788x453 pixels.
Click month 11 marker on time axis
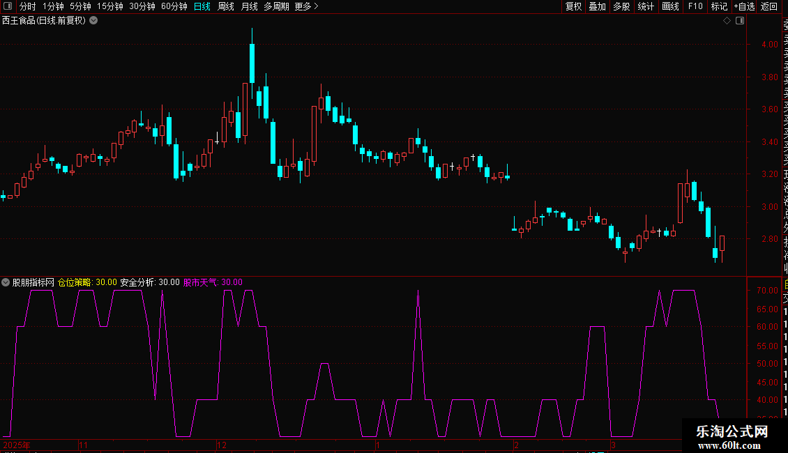[84, 445]
